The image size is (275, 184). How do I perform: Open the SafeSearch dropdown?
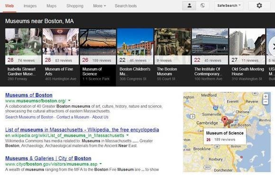pos(229,6)
